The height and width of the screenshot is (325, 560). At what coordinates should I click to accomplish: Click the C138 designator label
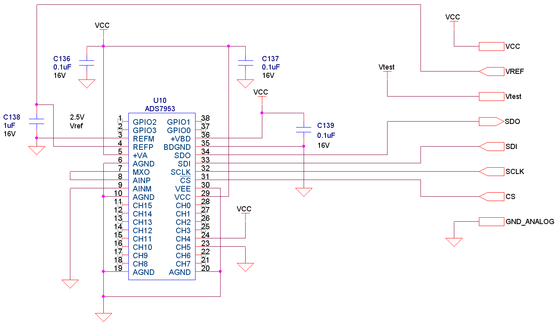(x=12, y=117)
